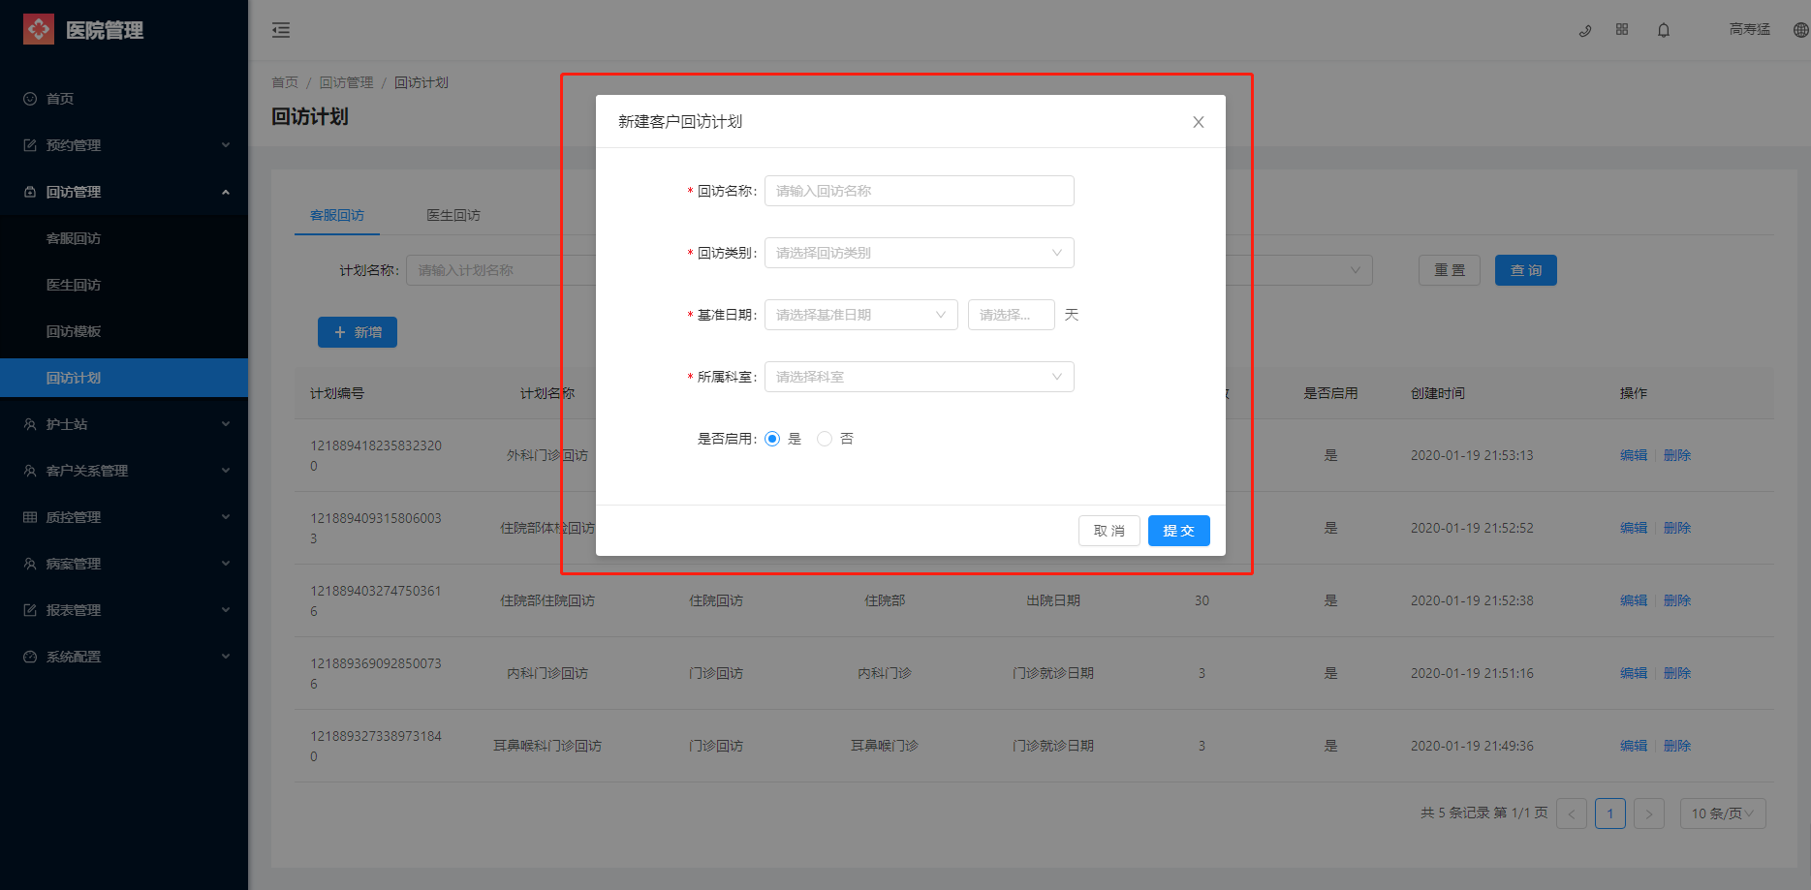1811x890 pixels.
Task: Select 回访计划 in the sidebar
Action: (x=124, y=378)
